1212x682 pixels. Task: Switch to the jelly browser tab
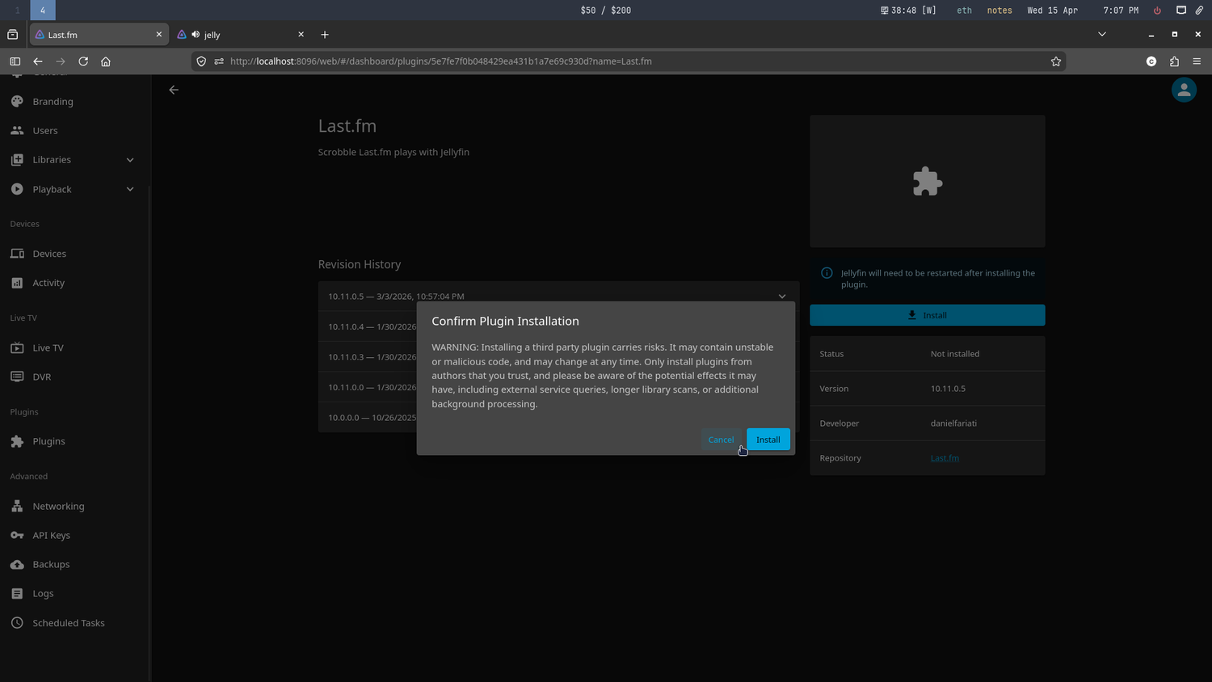click(x=242, y=35)
